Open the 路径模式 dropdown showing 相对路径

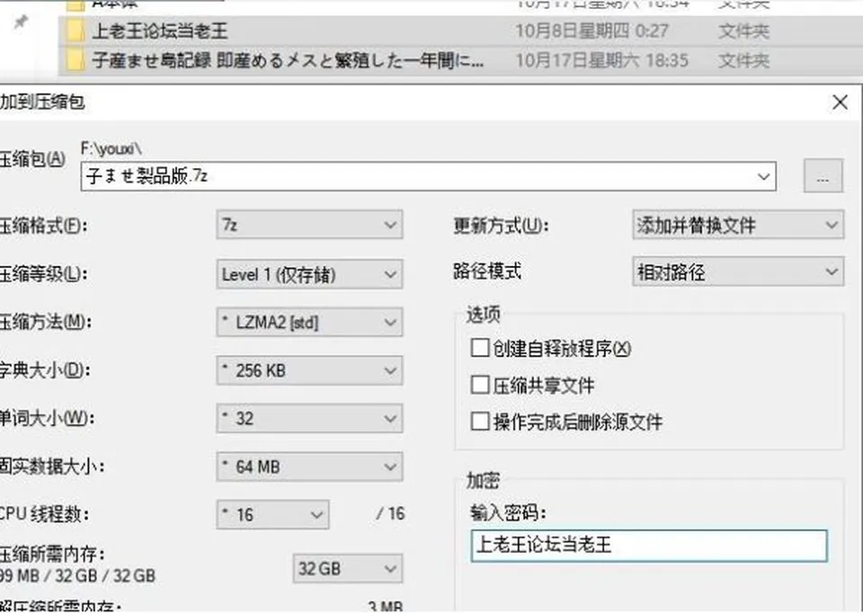(738, 271)
